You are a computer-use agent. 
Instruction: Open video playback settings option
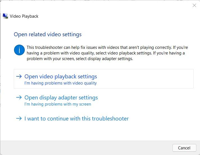(x=104, y=79)
